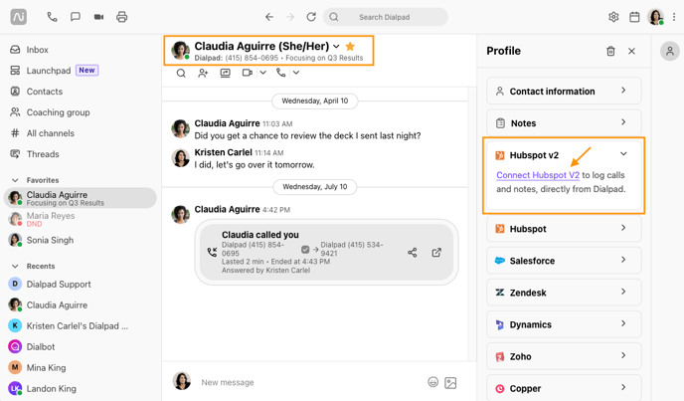Select Sonia Singh in Favorites
Screen dimensions: 684x401
coord(81,240)
